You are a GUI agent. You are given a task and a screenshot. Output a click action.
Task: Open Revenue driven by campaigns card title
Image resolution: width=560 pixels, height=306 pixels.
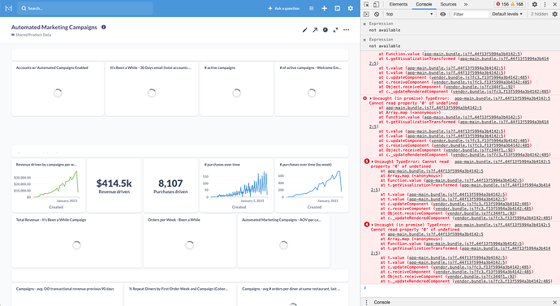pyautogui.click(x=46, y=165)
